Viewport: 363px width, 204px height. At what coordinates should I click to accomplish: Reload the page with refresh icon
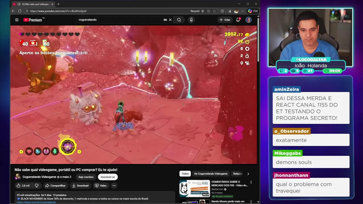point(20,11)
